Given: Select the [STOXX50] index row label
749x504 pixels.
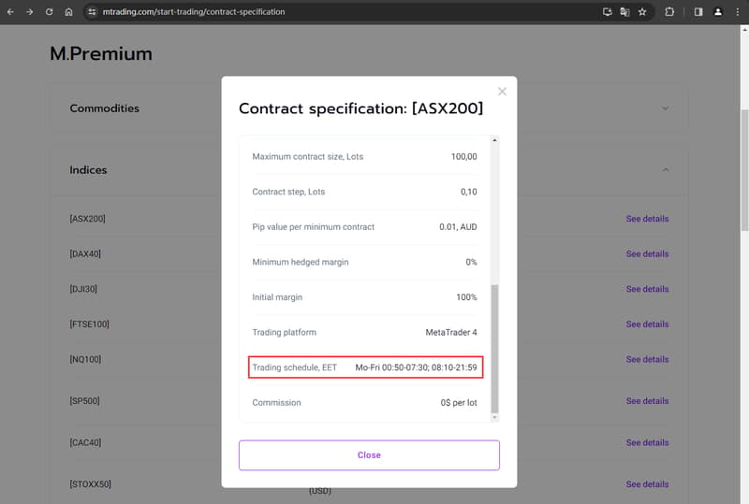Looking at the screenshot, I should pyautogui.click(x=90, y=484).
